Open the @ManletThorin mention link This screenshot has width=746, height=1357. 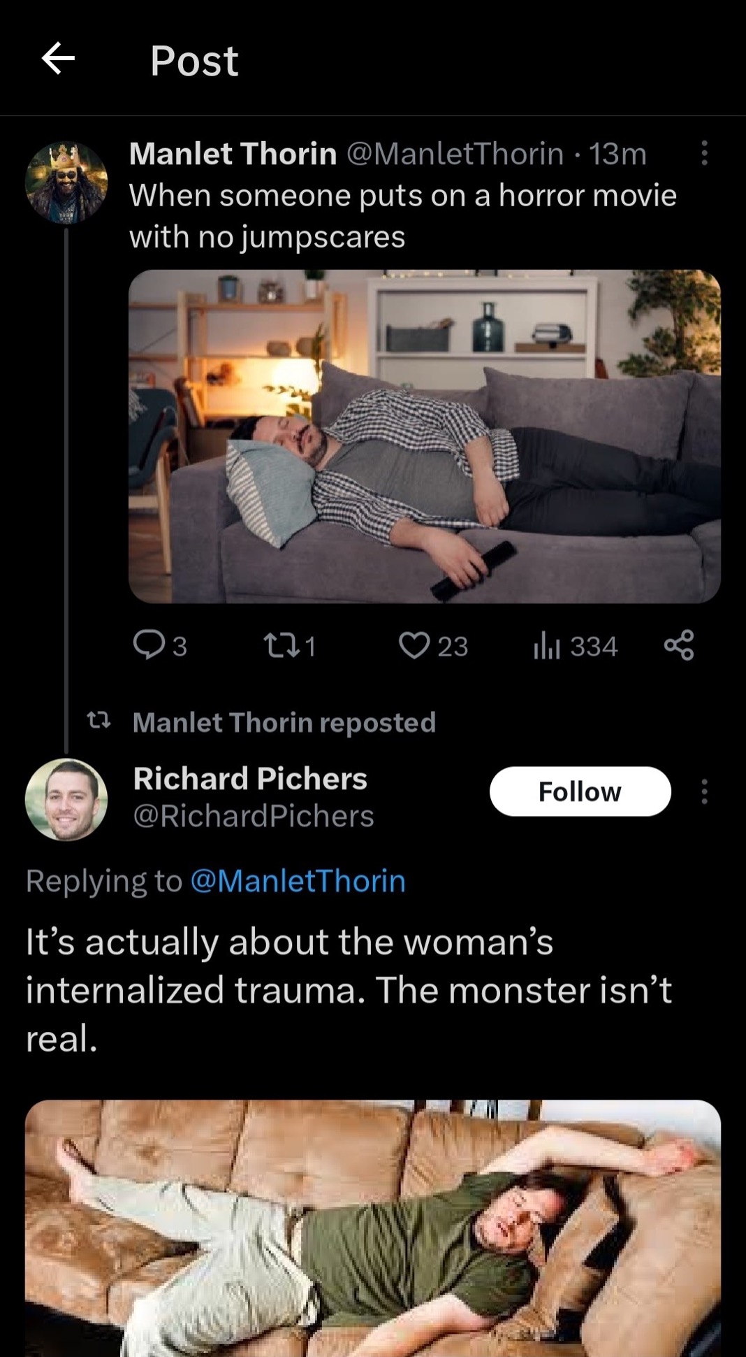[298, 881]
